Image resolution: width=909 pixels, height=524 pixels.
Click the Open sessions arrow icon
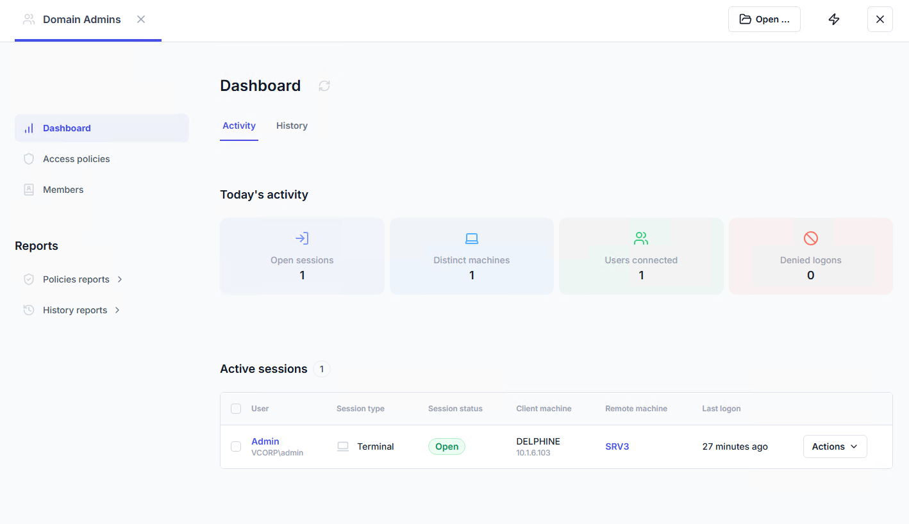(x=302, y=238)
